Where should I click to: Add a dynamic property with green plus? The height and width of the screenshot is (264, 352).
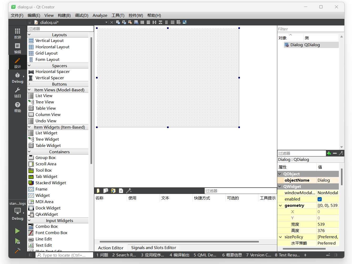point(329,153)
